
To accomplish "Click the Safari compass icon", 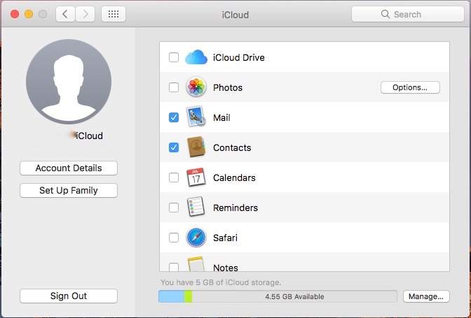I will pyautogui.click(x=196, y=238).
